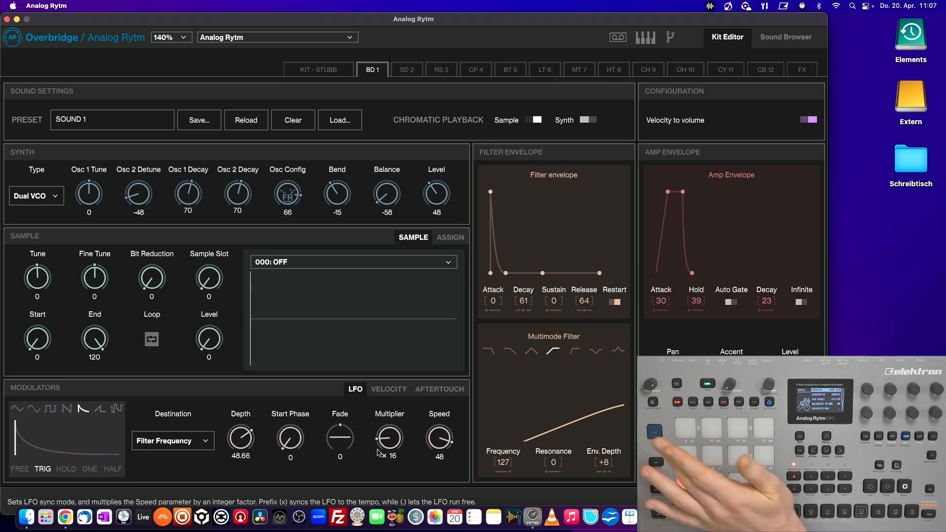Click the Clear preset button
The image size is (946, 532).
(x=293, y=120)
